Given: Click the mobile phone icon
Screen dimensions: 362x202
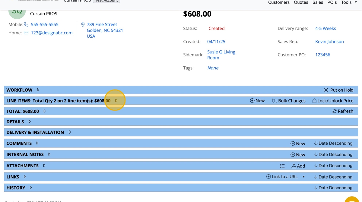Looking at the screenshot, I should pos(26,24).
